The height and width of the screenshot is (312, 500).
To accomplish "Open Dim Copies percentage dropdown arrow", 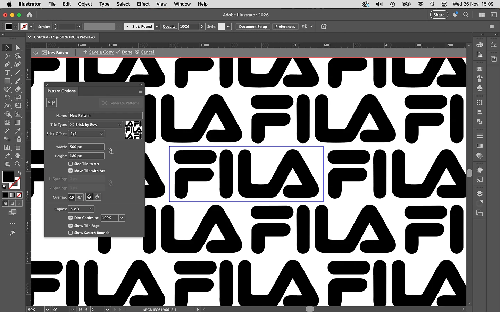I will coord(122,218).
